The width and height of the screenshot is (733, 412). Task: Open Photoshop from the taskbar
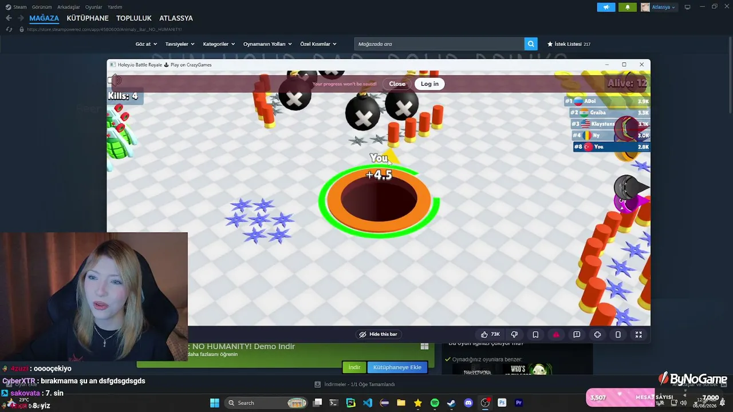click(x=502, y=403)
